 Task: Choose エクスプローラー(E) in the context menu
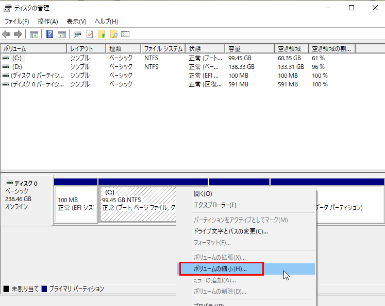[x=246, y=205]
